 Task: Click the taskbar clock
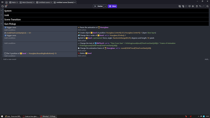click(x=207, y=116)
